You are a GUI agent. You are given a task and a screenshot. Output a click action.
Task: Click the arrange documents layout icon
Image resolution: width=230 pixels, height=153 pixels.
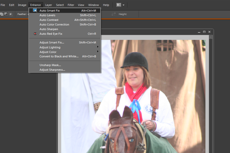pos(118,5)
